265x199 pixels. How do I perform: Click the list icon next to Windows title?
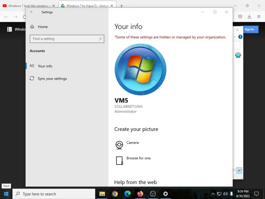10,29
